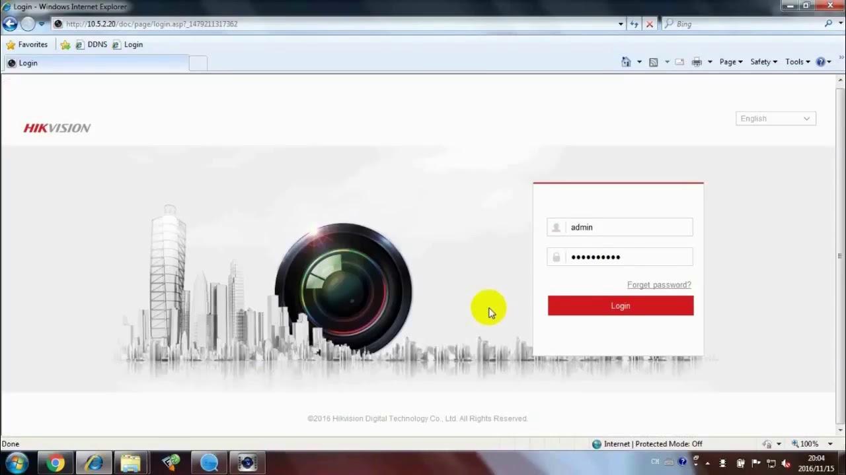Open a new blank tab
The width and height of the screenshot is (846, 475).
[x=198, y=63]
